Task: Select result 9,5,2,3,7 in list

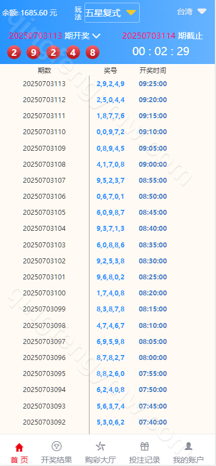Action: pos(110,181)
